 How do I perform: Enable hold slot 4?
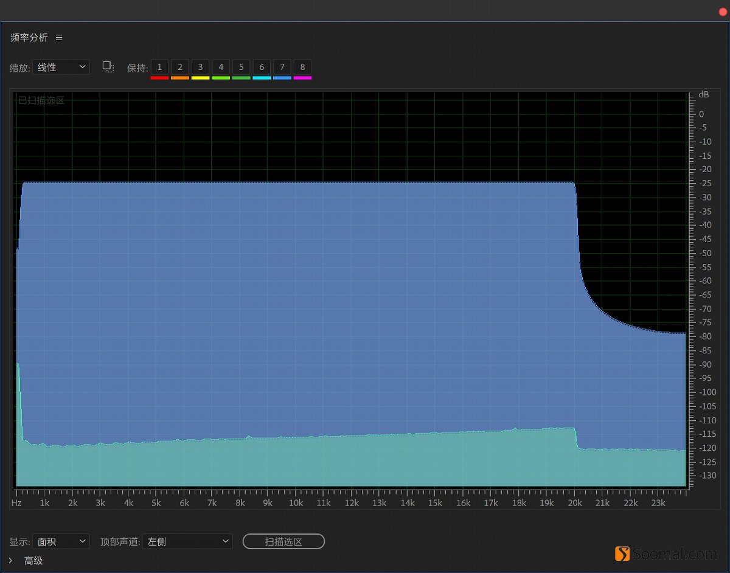[221, 67]
